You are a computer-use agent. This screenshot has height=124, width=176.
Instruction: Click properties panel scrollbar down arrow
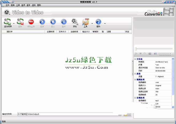pyautogui.click(x=173, y=107)
